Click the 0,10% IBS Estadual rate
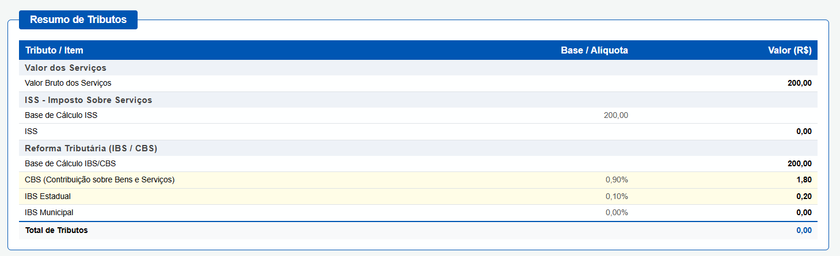 pyautogui.click(x=617, y=196)
